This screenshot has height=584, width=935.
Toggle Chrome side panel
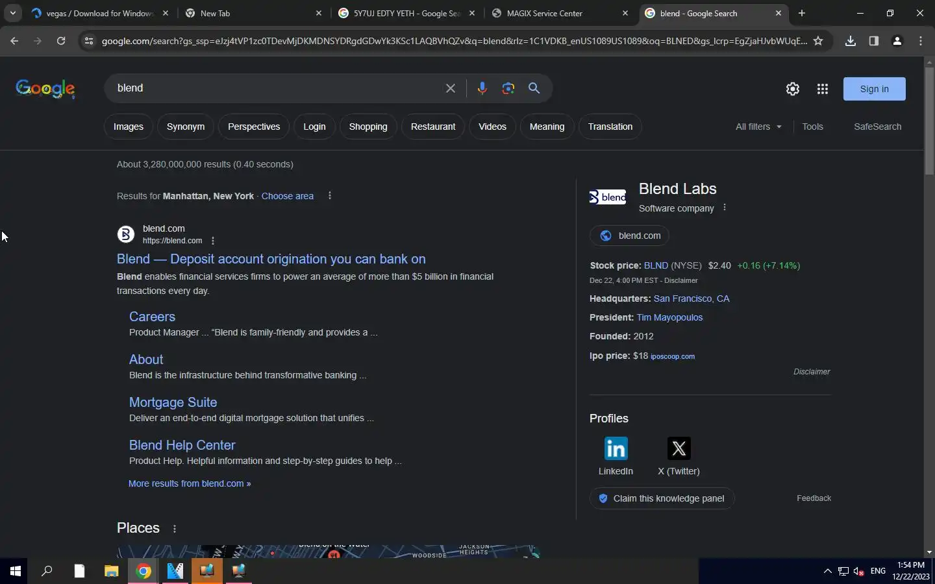coord(874,41)
